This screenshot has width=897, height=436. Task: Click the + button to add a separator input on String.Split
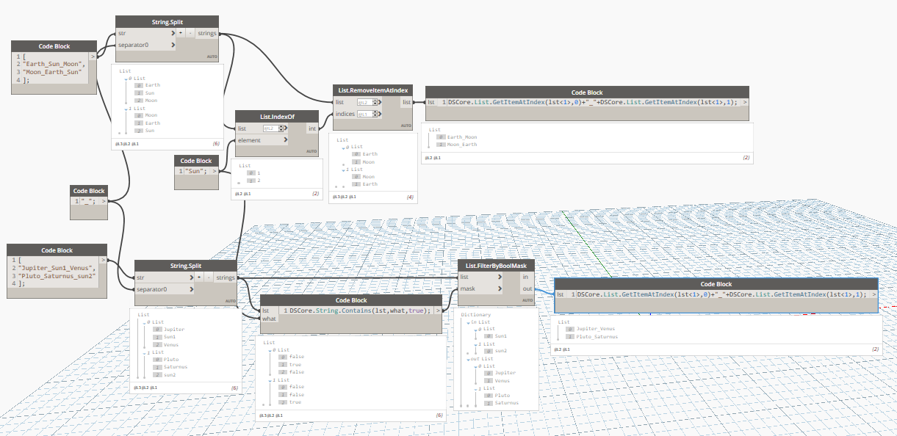click(181, 33)
